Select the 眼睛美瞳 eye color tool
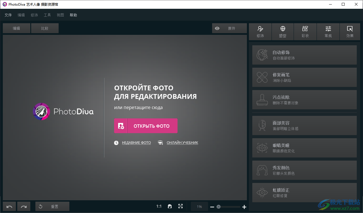The width and height of the screenshot is (363, 213). point(304,148)
